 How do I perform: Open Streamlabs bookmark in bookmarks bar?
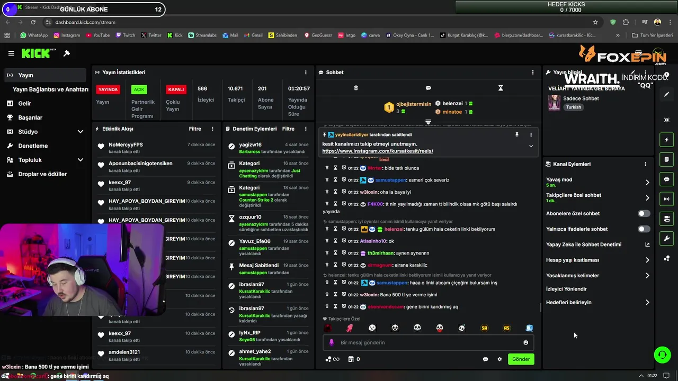pos(202,35)
